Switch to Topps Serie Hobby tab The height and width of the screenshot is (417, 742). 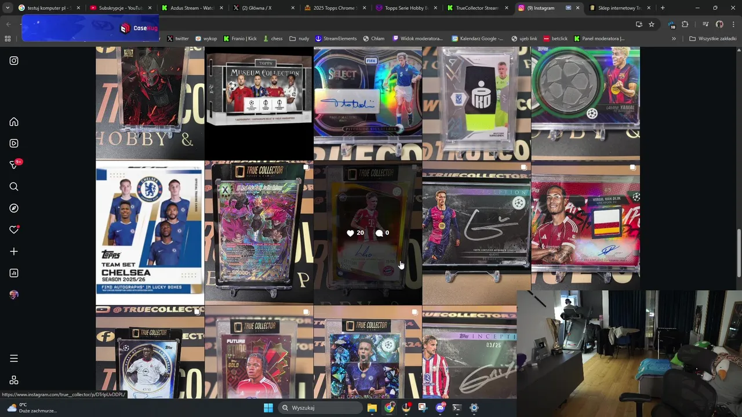coord(406,8)
